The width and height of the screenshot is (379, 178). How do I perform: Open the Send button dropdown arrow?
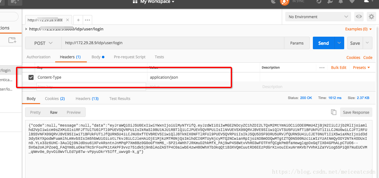[x=339, y=43]
